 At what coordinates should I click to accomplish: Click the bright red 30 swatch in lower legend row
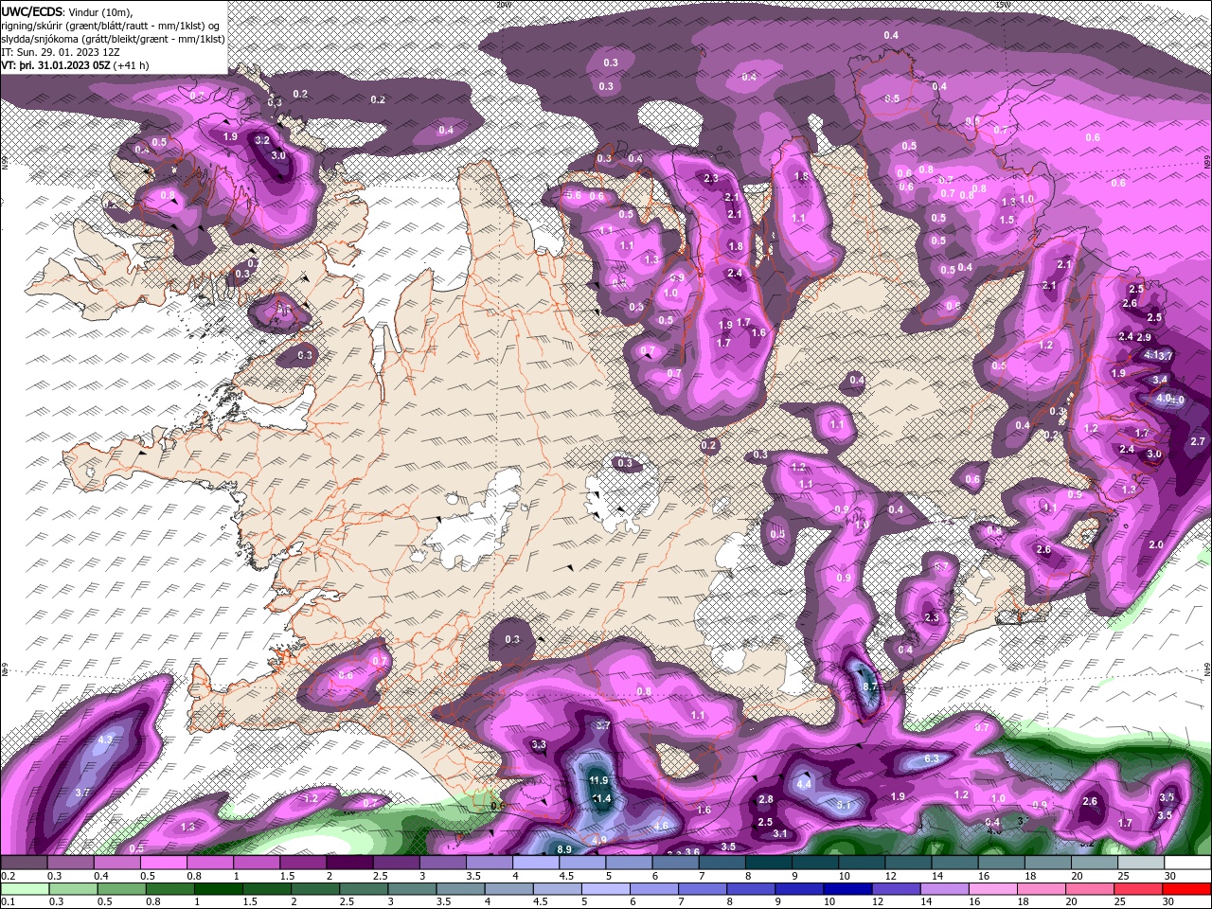[x=1185, y=889]
